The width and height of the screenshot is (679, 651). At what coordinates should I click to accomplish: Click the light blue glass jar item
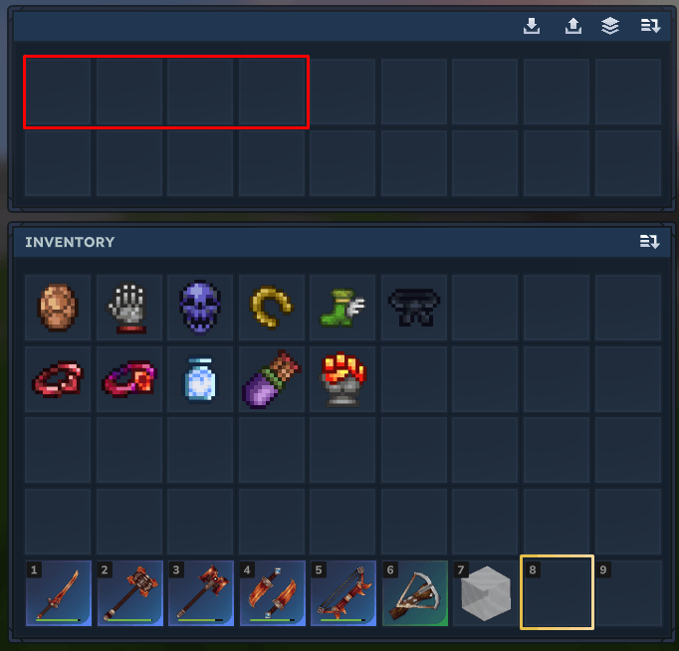click(x=200, y=378)
